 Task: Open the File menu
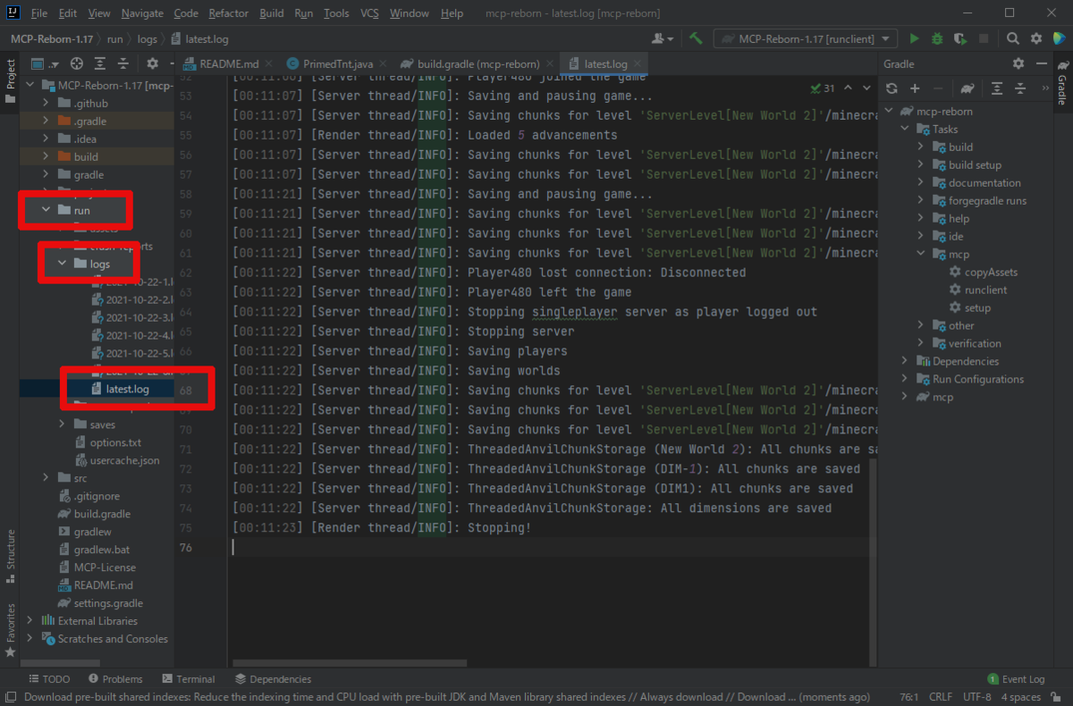click(39, 13)
